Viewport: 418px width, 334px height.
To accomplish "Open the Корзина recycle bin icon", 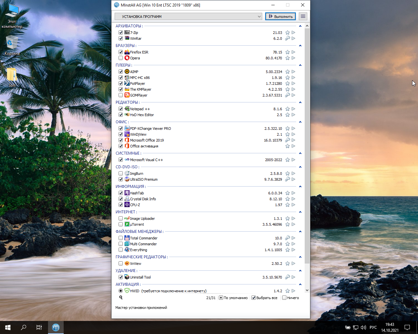I will click(x=12, y=45).
